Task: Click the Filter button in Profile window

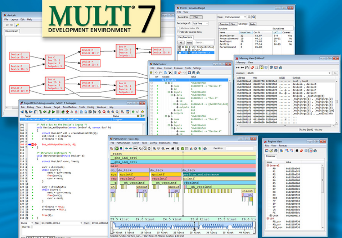Action: pyautogui.click(x=196, y=17)
